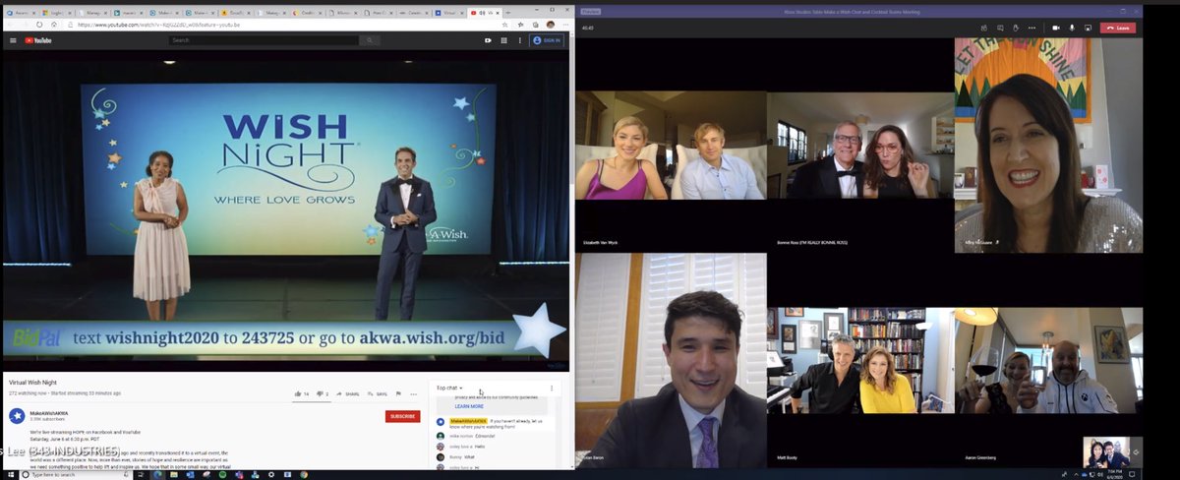The image size is (1180, 480).
Task: Reload the browser page
Action: (39, 24)
